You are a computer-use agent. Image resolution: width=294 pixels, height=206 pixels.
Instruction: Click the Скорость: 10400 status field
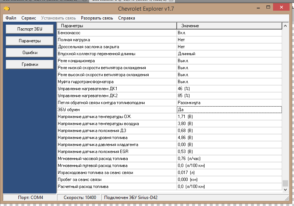point(79,198)
